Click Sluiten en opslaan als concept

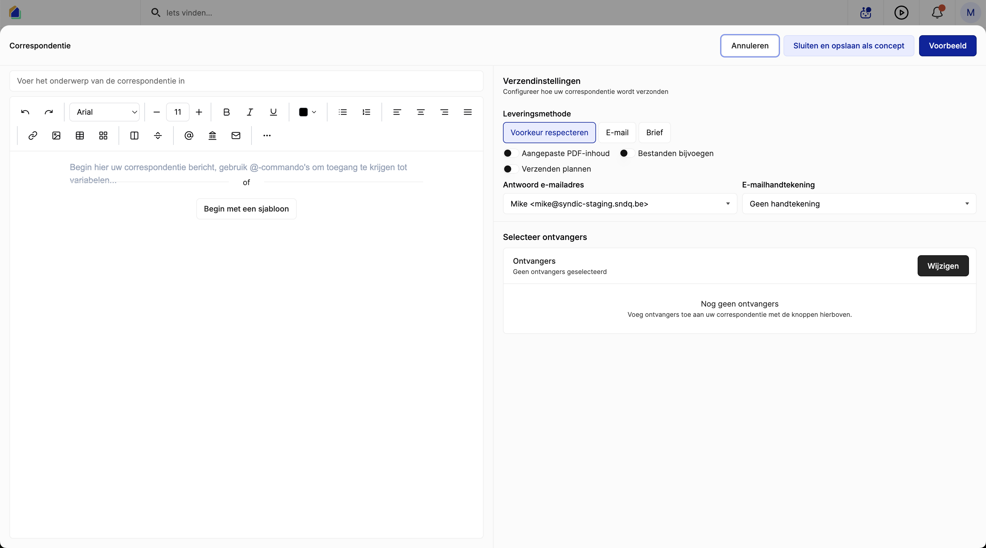click(849, 46)
